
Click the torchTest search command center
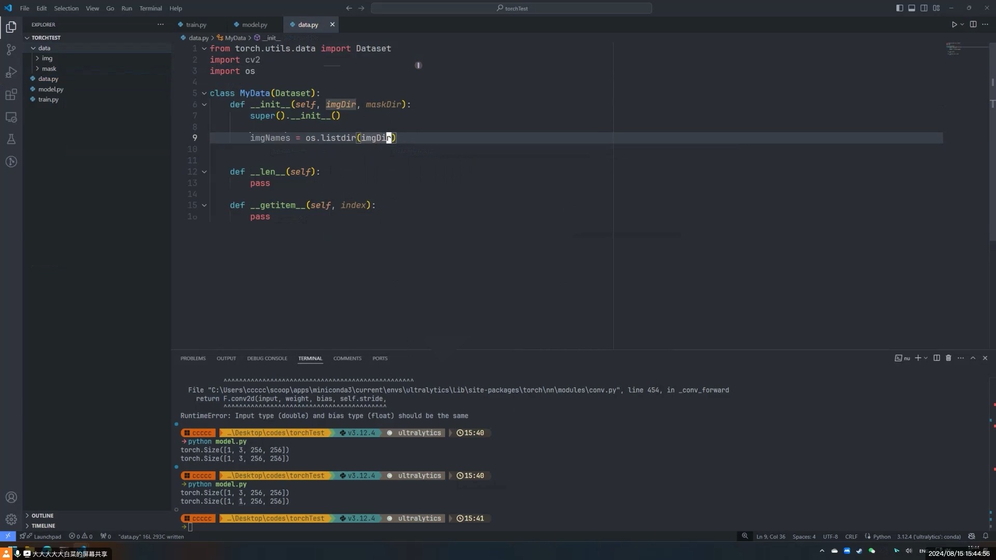click(x=511, y=8)
